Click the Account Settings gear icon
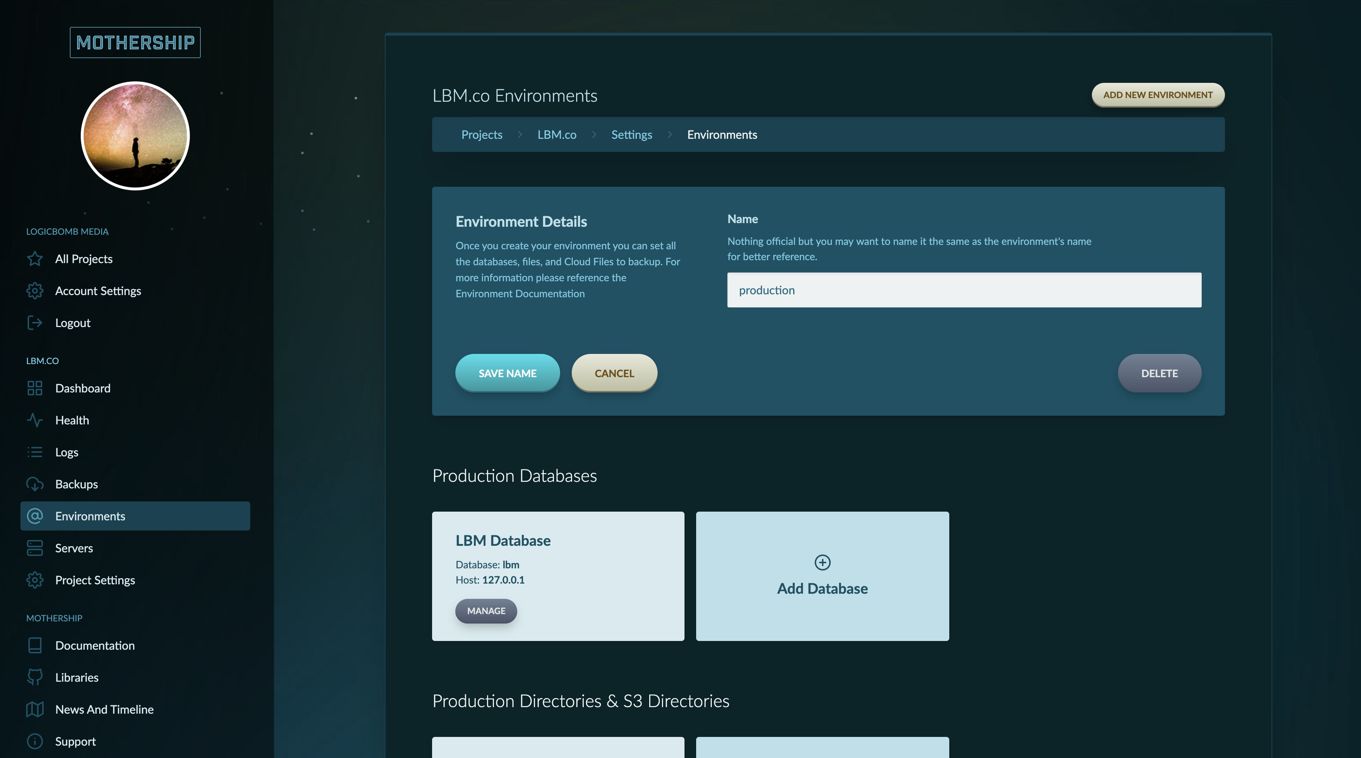 [35, 291]
